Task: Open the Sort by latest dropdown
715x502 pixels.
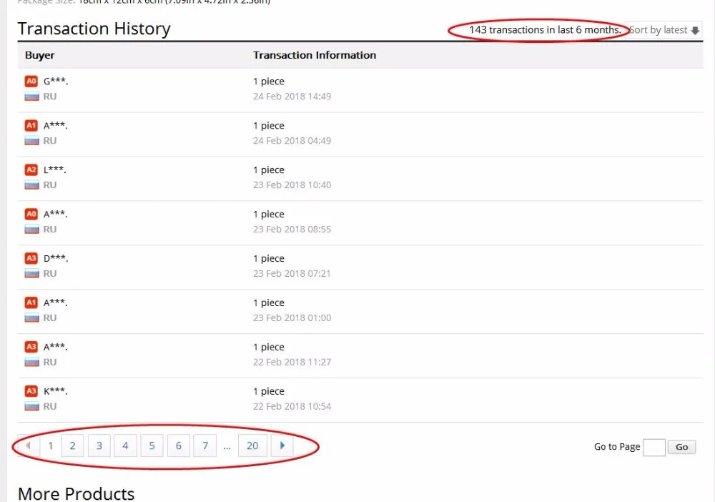Action: (x=664, y=30)
